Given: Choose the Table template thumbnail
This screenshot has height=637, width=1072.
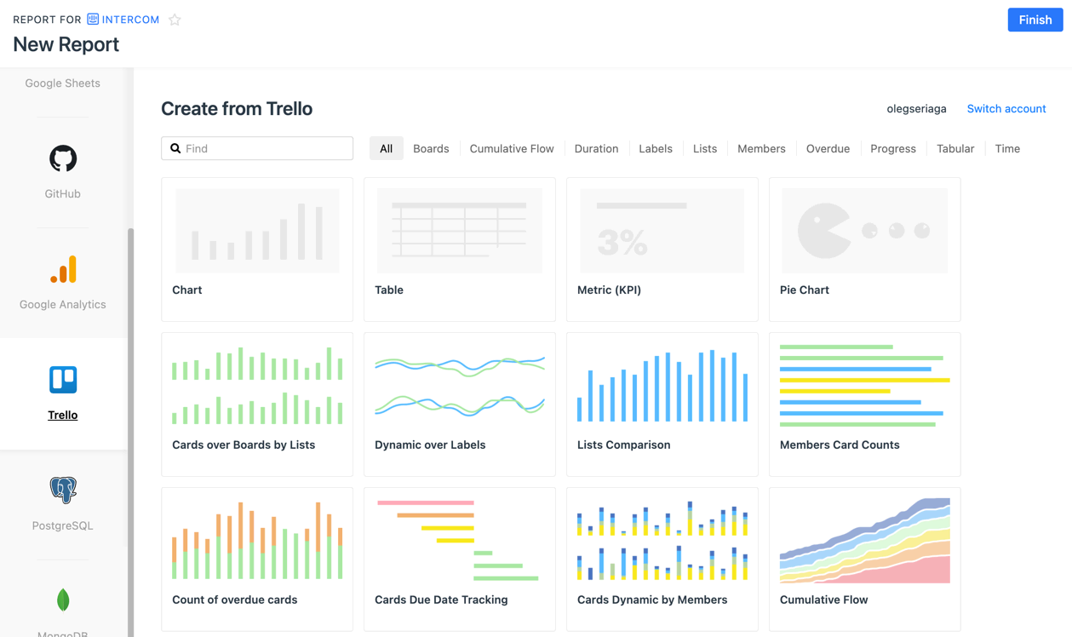Looking at the screenshot, I should click(460, 231).
